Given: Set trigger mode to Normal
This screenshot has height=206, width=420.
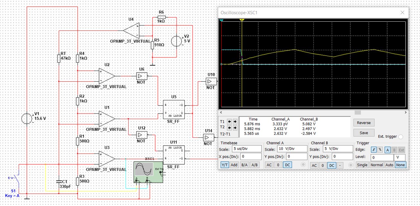Looking at the screenshot, I should [376, 165].
